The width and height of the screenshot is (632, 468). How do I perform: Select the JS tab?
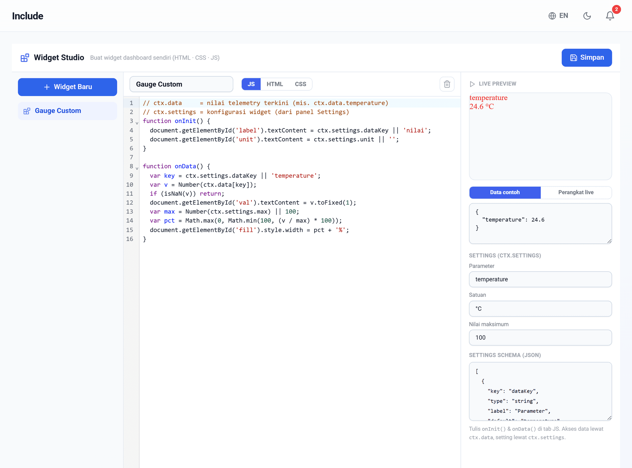tap(251, 84)
